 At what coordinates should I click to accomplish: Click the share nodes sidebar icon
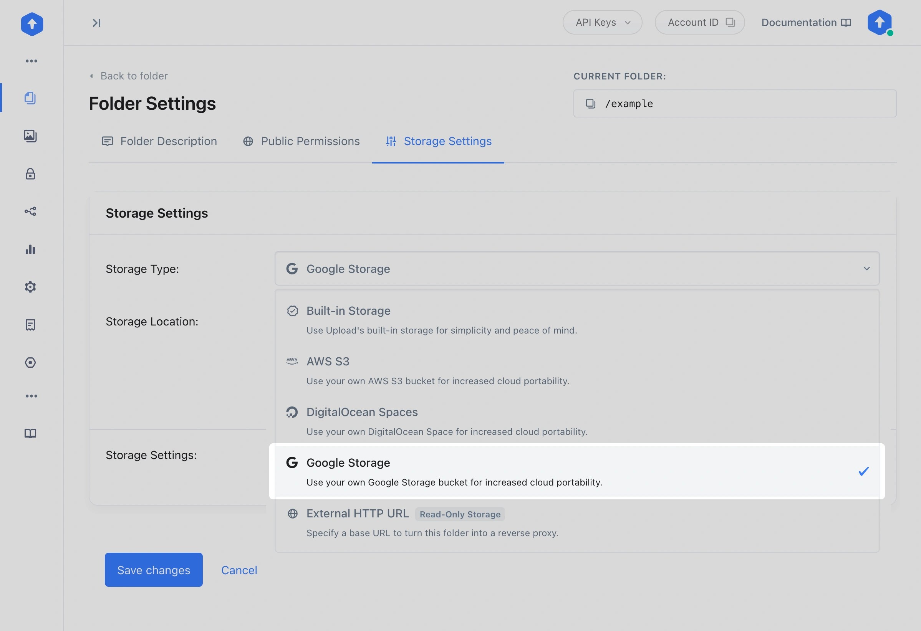coord(30,211)
